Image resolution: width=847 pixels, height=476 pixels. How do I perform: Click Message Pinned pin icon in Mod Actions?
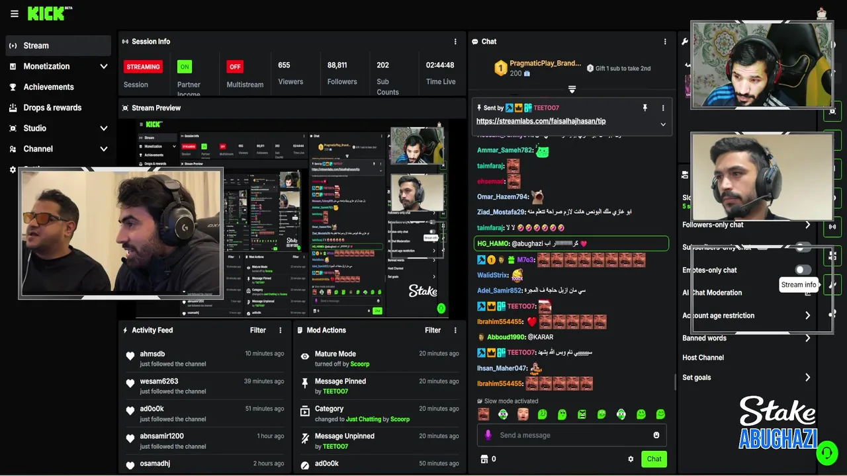(x=305, y=383)
